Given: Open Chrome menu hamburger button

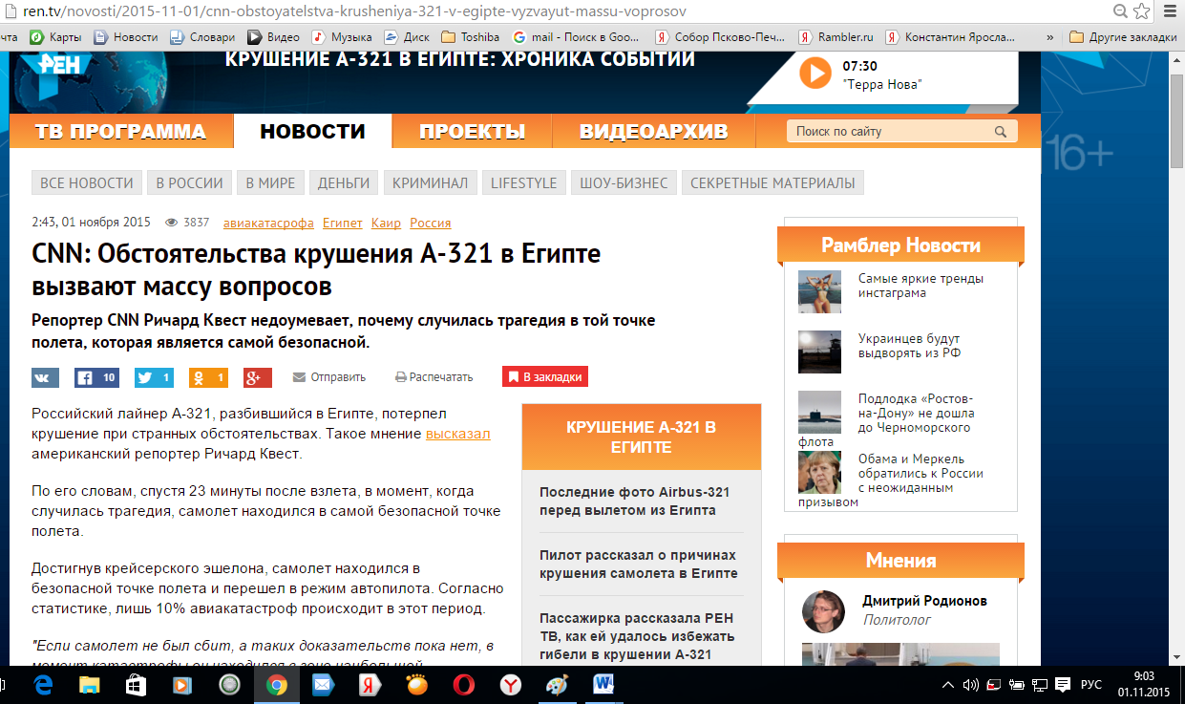Looking at the screenshot, I should (1170, 11).
